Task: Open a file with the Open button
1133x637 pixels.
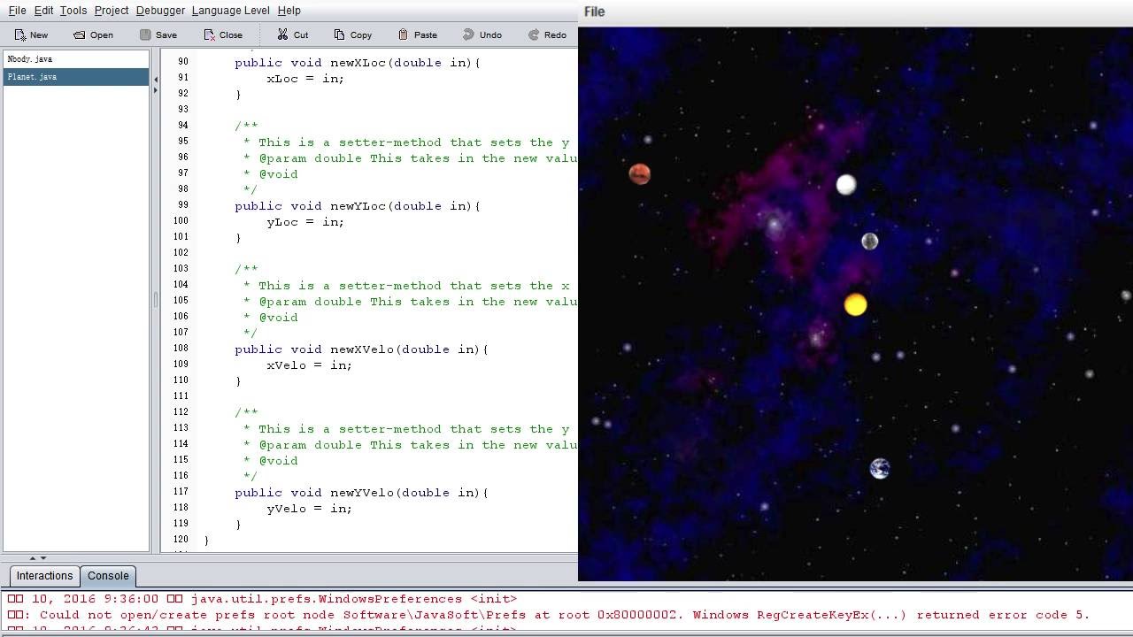Action: click(x=93, y=35)
